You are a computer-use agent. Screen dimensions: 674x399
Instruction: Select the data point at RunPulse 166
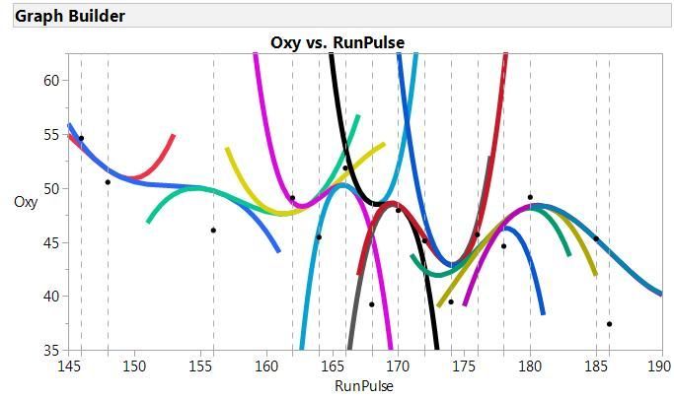coord(345,168)
